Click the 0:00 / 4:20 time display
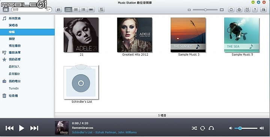Viewport: 270px width, 137px height. click(x=80, y=123)
